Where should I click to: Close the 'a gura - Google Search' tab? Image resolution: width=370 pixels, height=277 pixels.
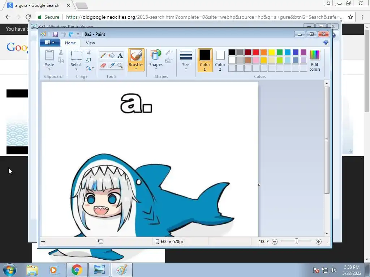tap(68, 5)
